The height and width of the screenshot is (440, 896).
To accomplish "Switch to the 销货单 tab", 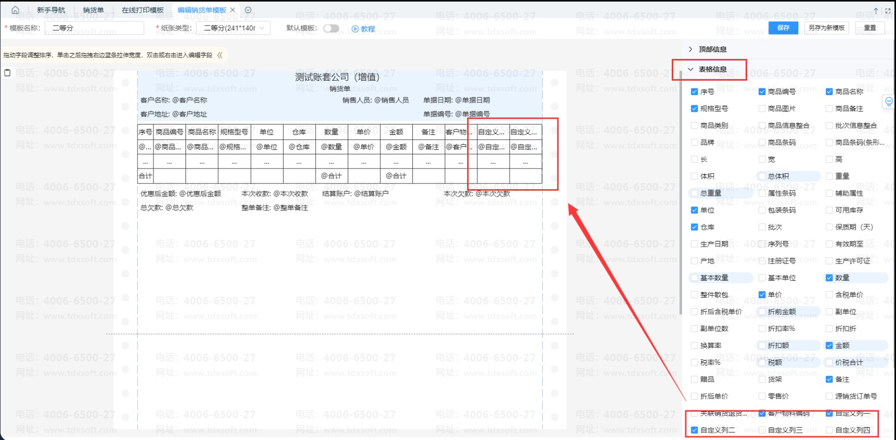I will tap(93, 10).
